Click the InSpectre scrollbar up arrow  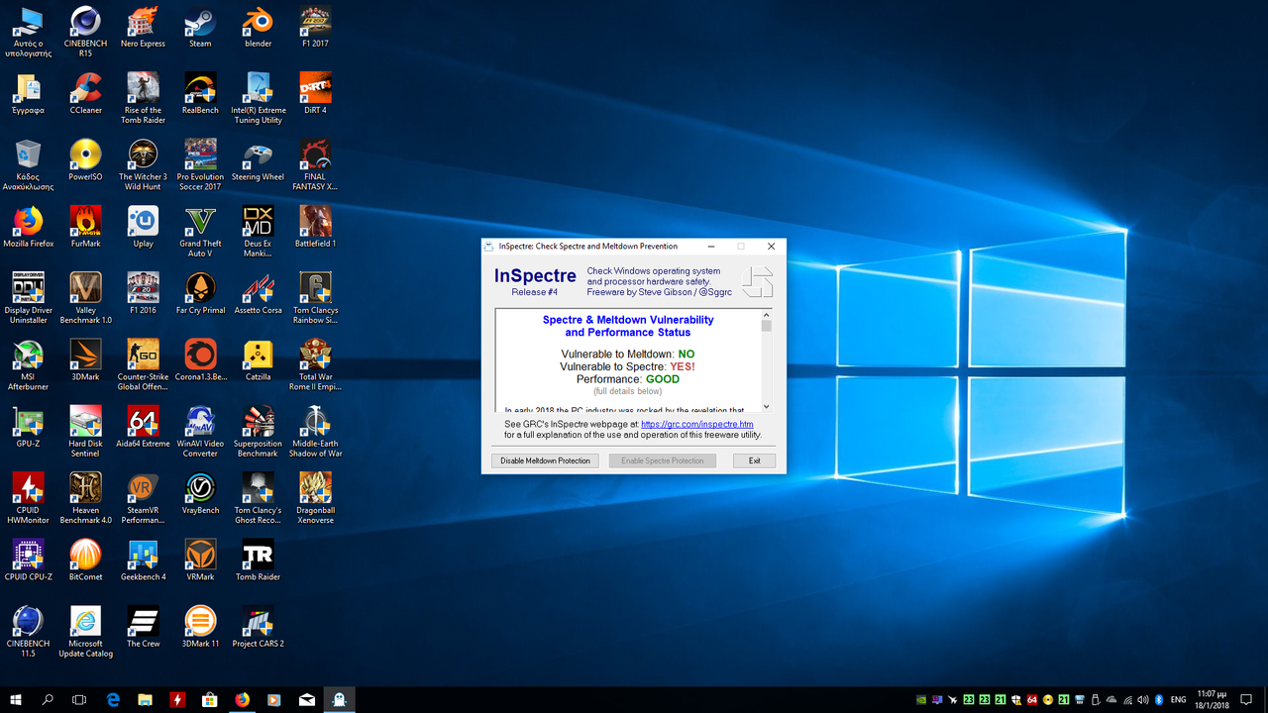766,315
